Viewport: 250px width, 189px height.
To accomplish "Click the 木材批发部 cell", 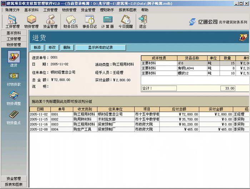I will (116, 119).
